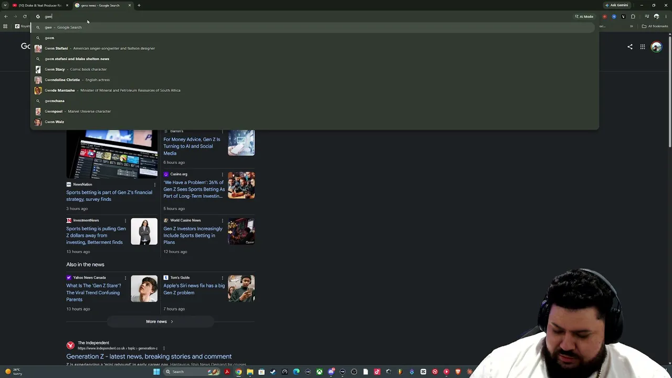
Task: Click the red record extension icon
Action: pos(605,16)
